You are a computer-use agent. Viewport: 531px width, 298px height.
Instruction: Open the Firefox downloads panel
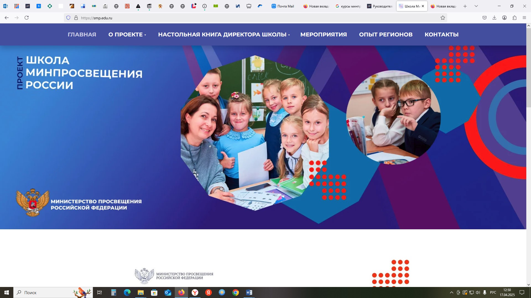click(494, 18)
